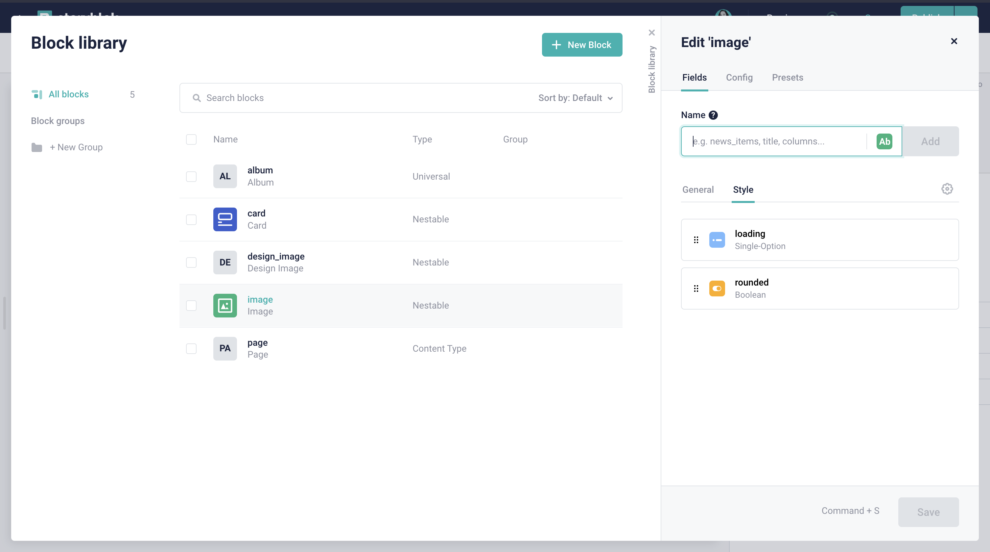Screen dimensions: 990x552
Task: Click the help icon next to Name label
Action: pos(713,114)
